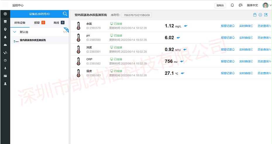The height and width of the screenshot is (144, 272).
Task: Click the thermometer icon of 余氯 row
Action: click(x=78, y=26)
